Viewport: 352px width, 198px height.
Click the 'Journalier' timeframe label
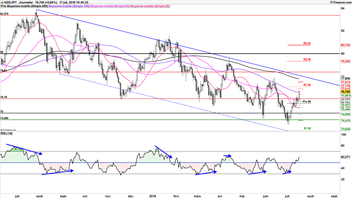point(25,3)
